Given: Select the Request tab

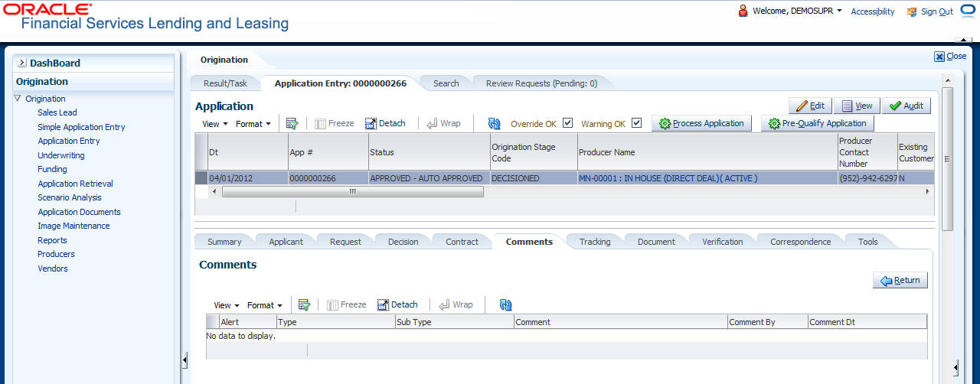Looking at the screenshot, I should coord(345,242).
